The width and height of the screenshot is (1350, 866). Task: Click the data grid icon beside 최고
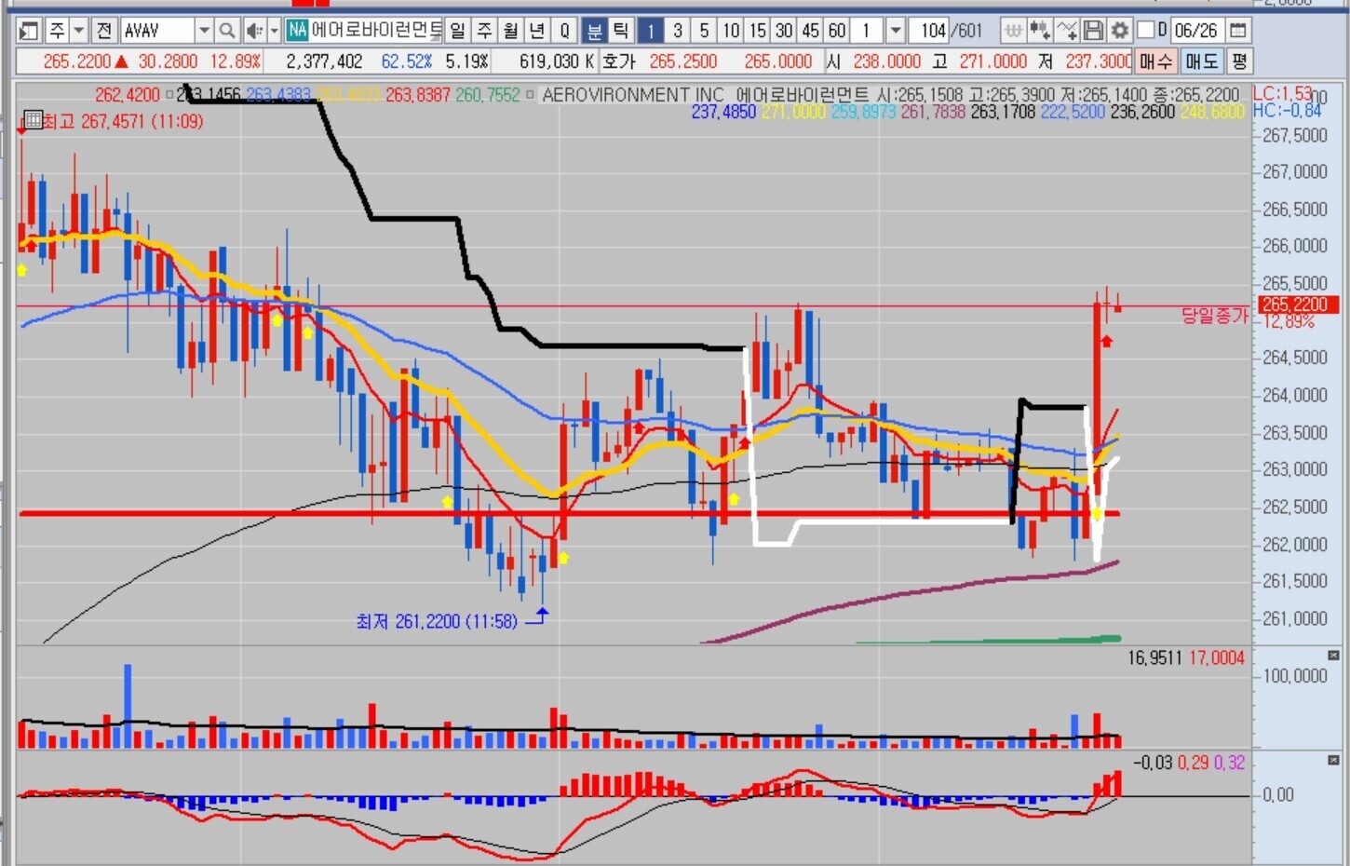[33, 120]
